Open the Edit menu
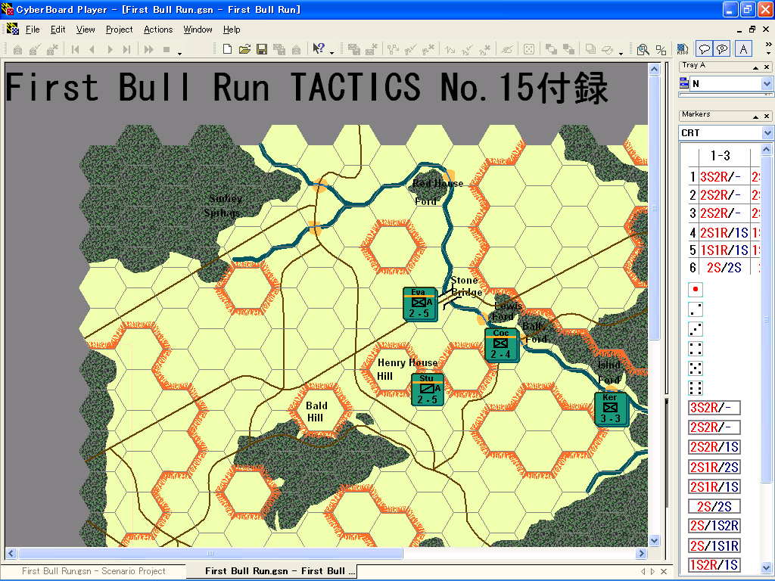Screen dimensions: 775x581 [58, 30]
